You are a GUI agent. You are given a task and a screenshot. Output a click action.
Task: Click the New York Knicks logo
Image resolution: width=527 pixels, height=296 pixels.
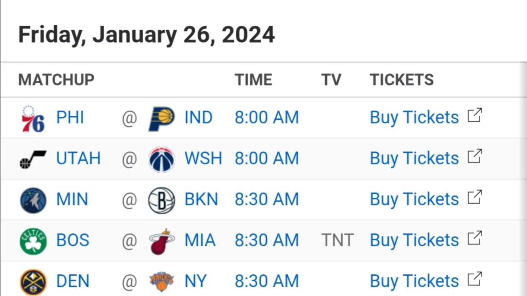162,282
